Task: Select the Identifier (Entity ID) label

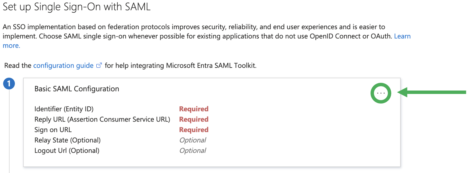Action: point(64,109)
